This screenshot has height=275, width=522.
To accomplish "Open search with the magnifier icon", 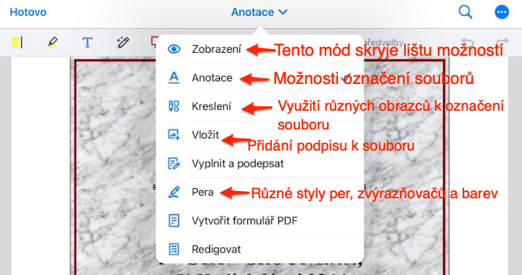I will tap(465, 12).
